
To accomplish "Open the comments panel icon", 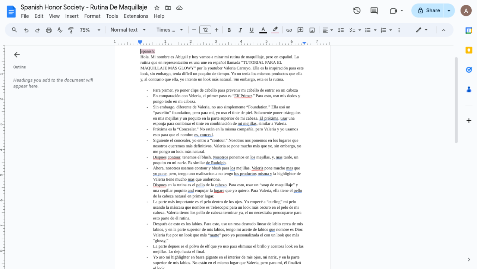I will [374, 10].
